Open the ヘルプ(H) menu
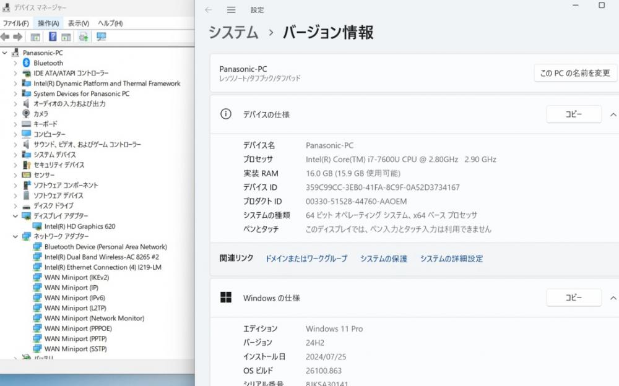This screenshot has width=619, height=386. (x=110, y=24)
